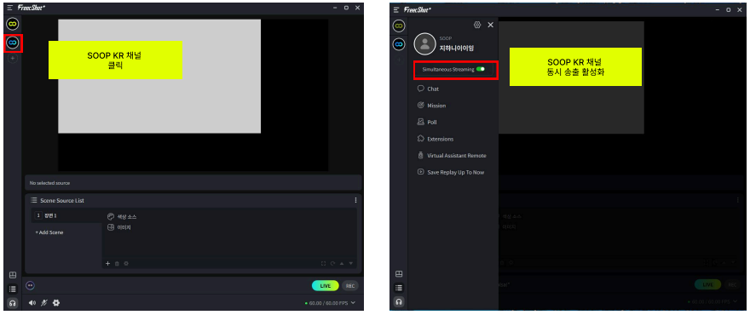Toggle the Simultaneous Streaming switch
The width and height of the screenshot is (750, 315).
tap(481, 69)
